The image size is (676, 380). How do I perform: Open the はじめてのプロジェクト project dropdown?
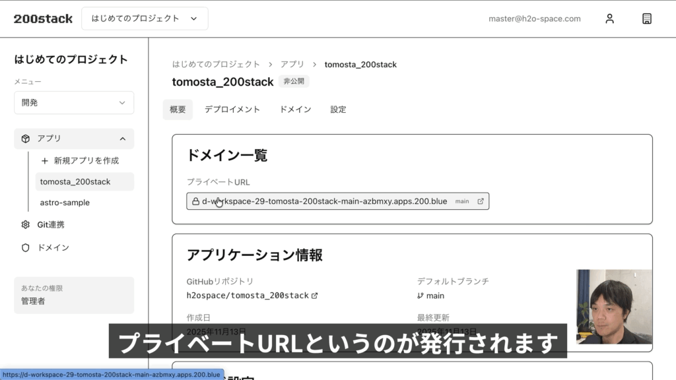click(145, 18)
